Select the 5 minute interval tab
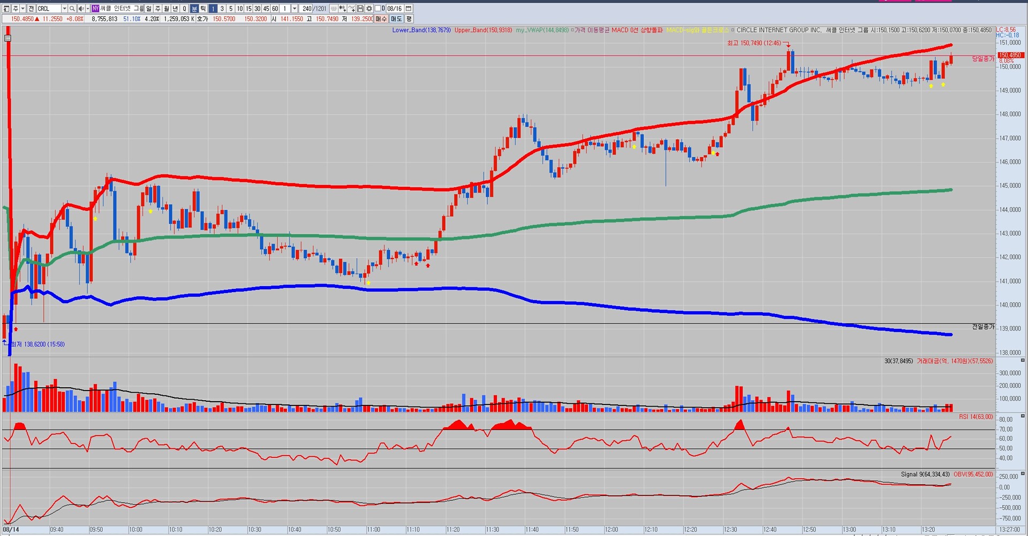 (x=231, y=9)
